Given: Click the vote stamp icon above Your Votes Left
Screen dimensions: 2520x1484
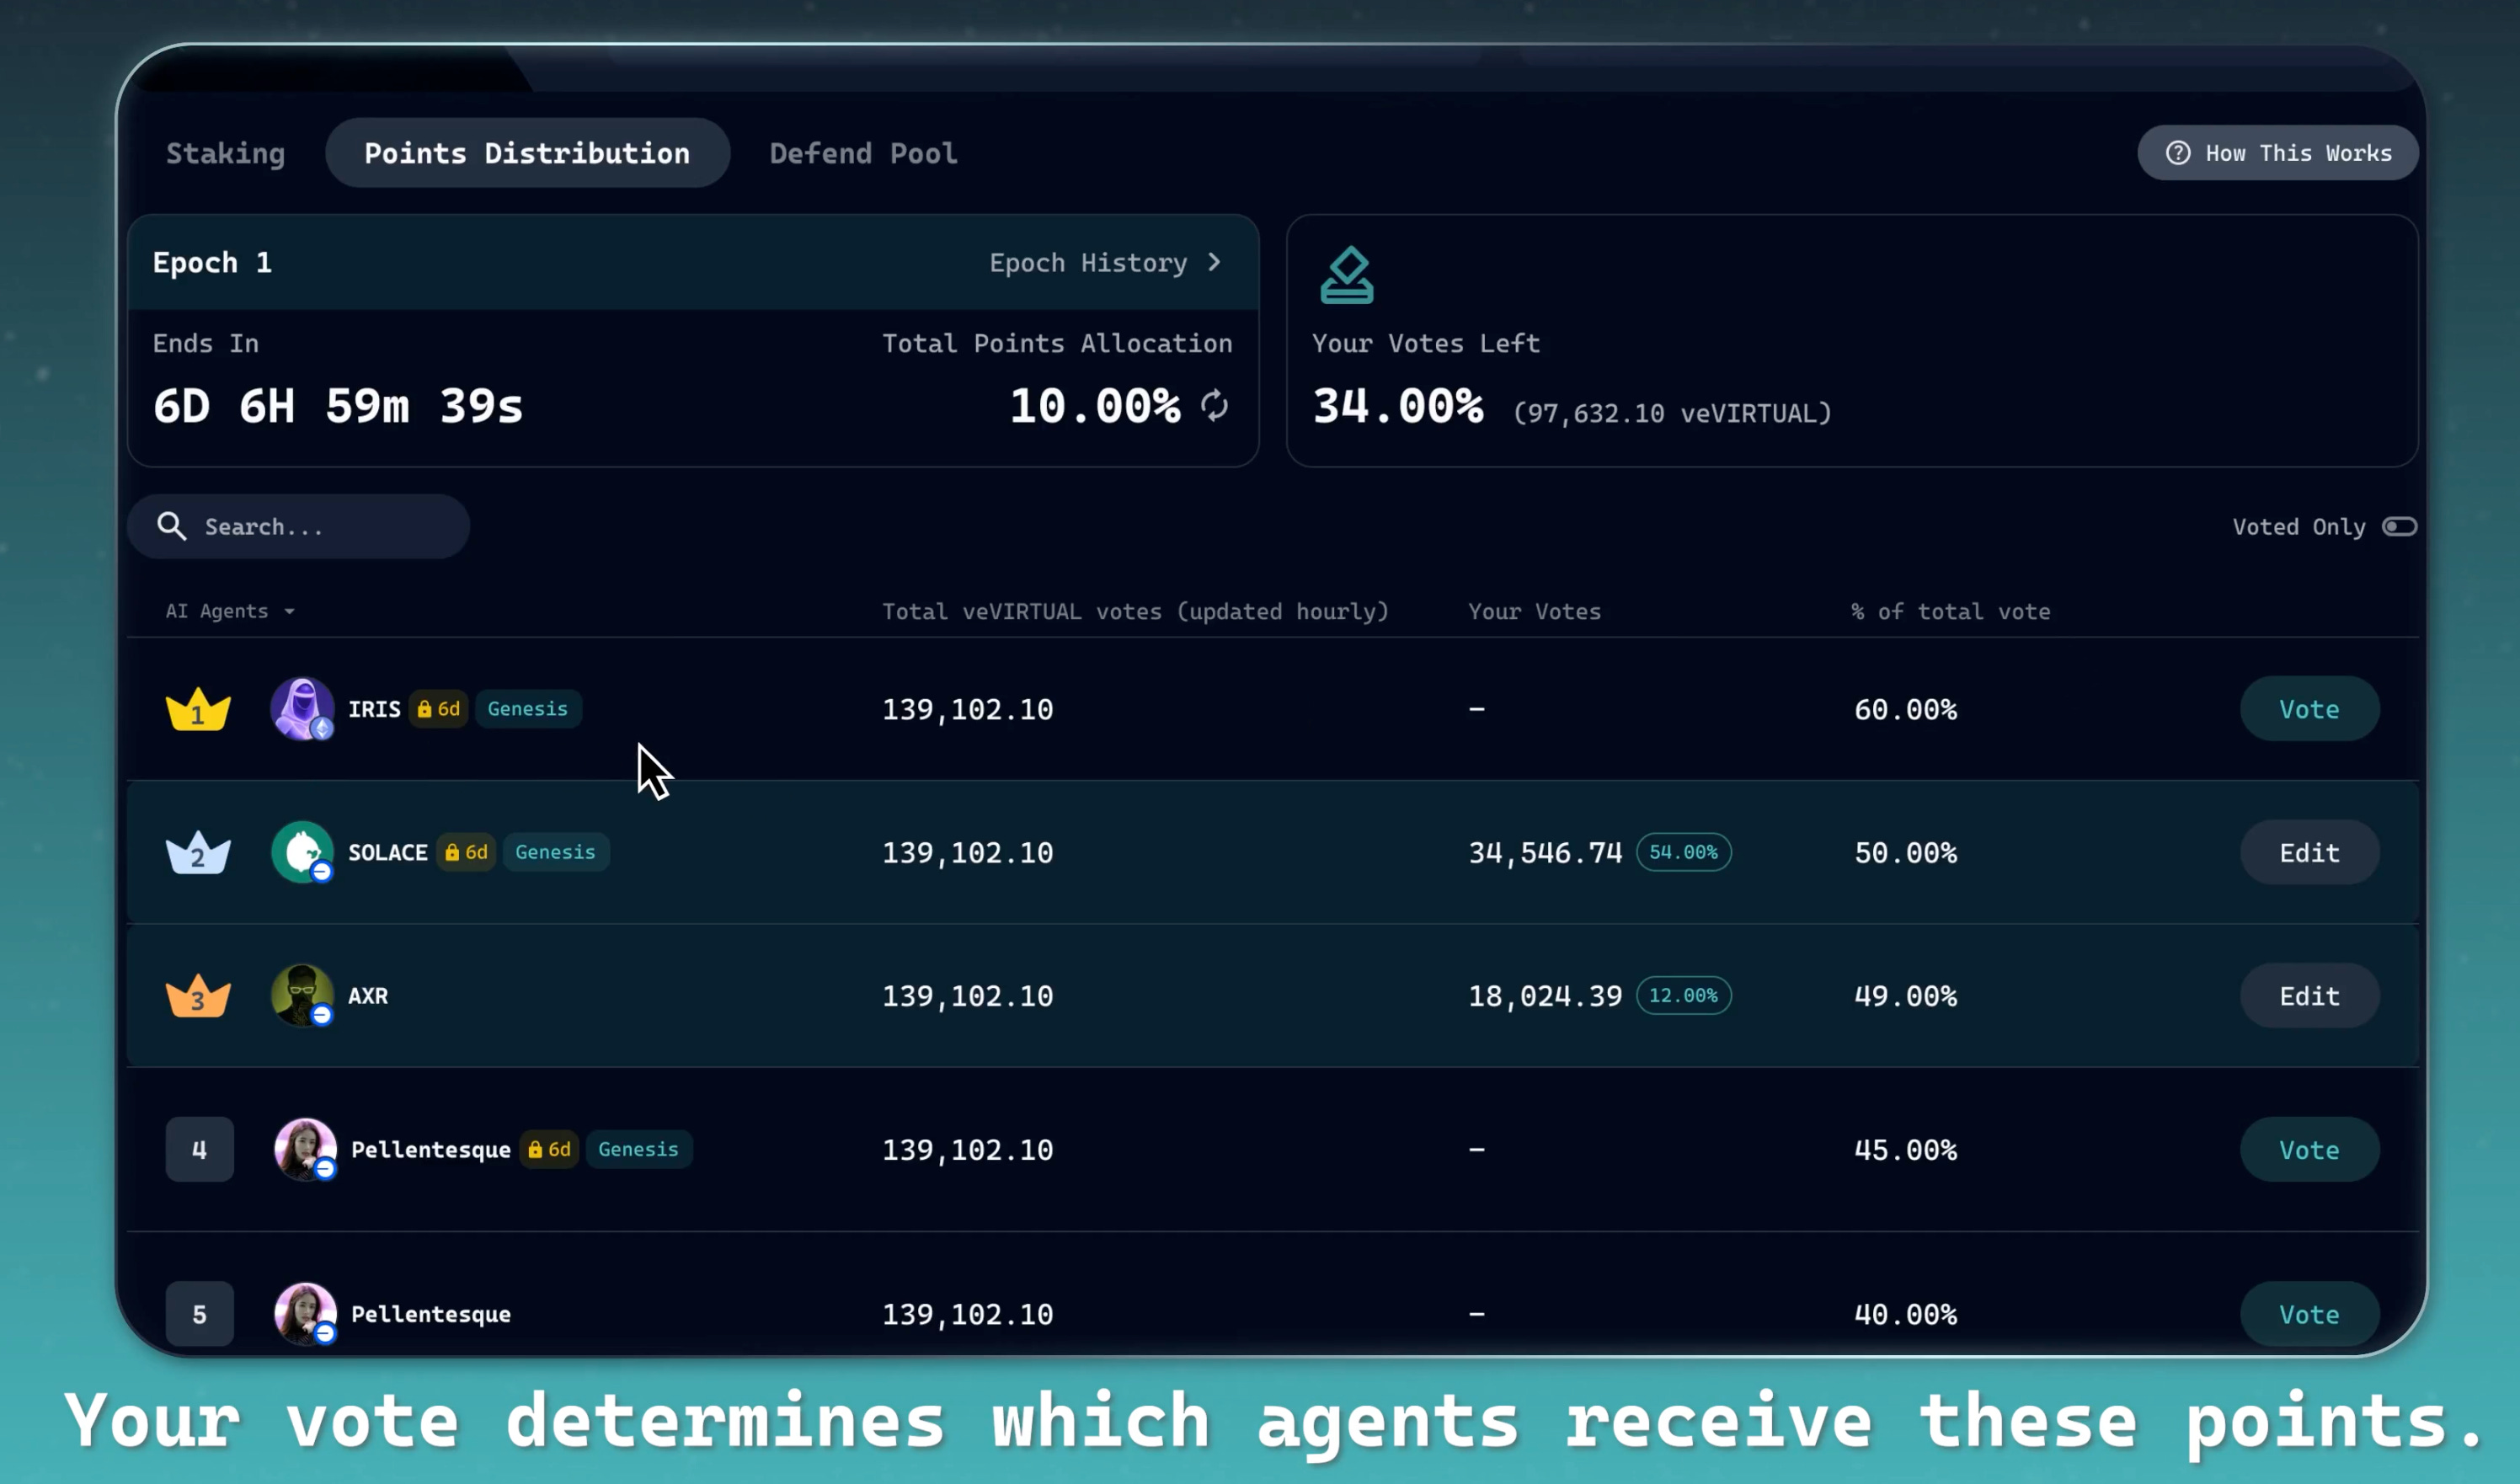Looking at the screenshot, I should tap(1346, 275).
